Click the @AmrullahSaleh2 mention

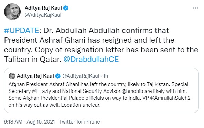[x=170, y=98]
